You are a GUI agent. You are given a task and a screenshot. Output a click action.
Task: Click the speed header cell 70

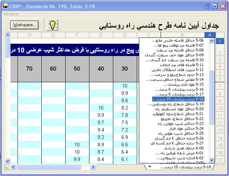coord(29,69)
